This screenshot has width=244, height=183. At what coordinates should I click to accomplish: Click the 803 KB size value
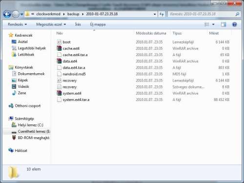coord(224,68)
